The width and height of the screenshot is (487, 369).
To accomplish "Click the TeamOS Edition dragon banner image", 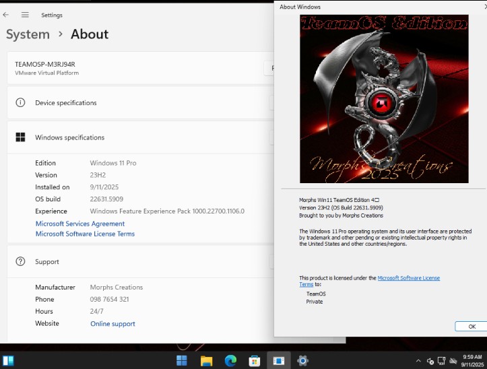I will click(384, 99).
